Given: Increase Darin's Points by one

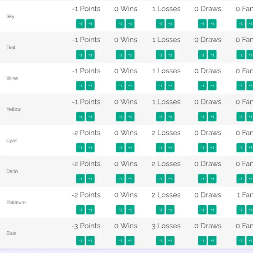Looking at the screenshot, I should (x=90, y=178).
